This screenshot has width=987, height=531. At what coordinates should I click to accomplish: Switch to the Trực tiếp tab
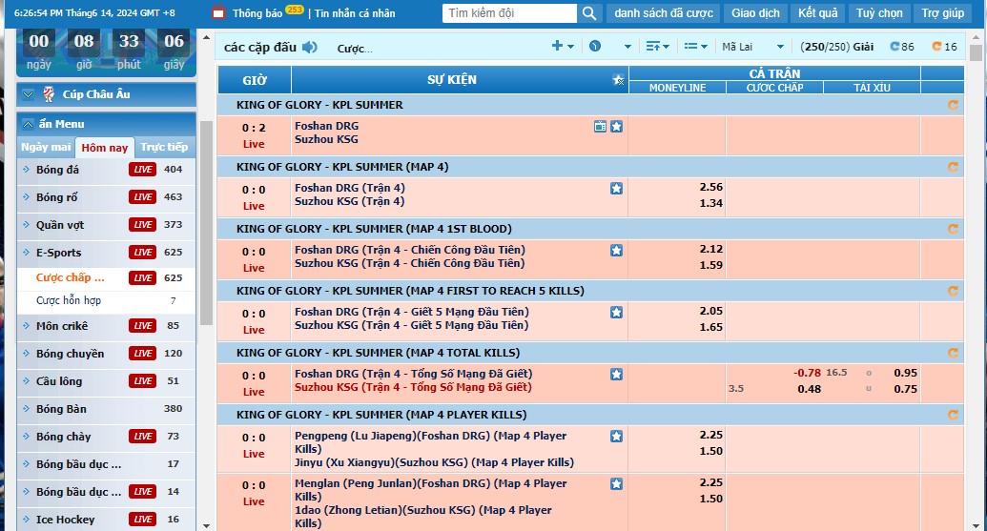tap(164, 147)
